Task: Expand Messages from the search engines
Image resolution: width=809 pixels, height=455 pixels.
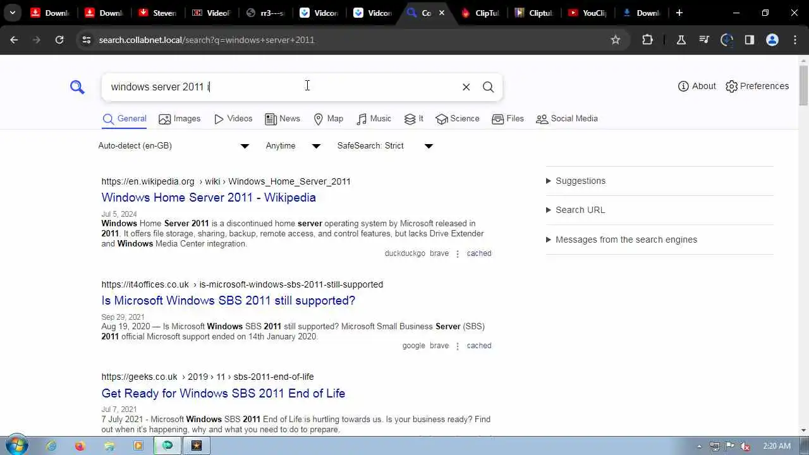Action: click(x=621, y=240)
